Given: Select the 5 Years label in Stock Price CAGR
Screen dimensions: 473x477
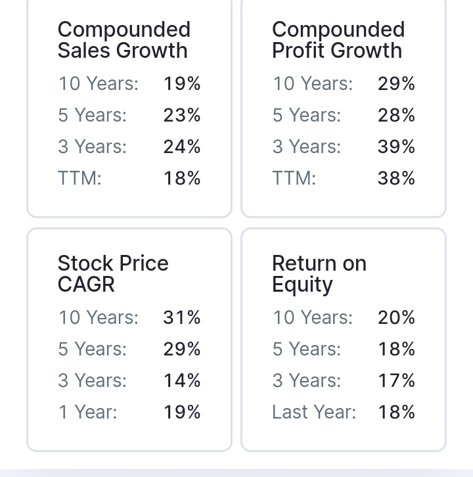Looking at the screenshot, I should tap(92, 350).
